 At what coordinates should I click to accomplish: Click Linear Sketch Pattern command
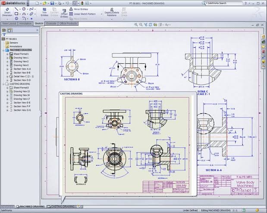[x=82, y=14]
